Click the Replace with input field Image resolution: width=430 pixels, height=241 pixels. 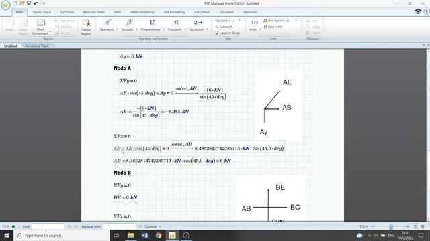click(119, 226)
